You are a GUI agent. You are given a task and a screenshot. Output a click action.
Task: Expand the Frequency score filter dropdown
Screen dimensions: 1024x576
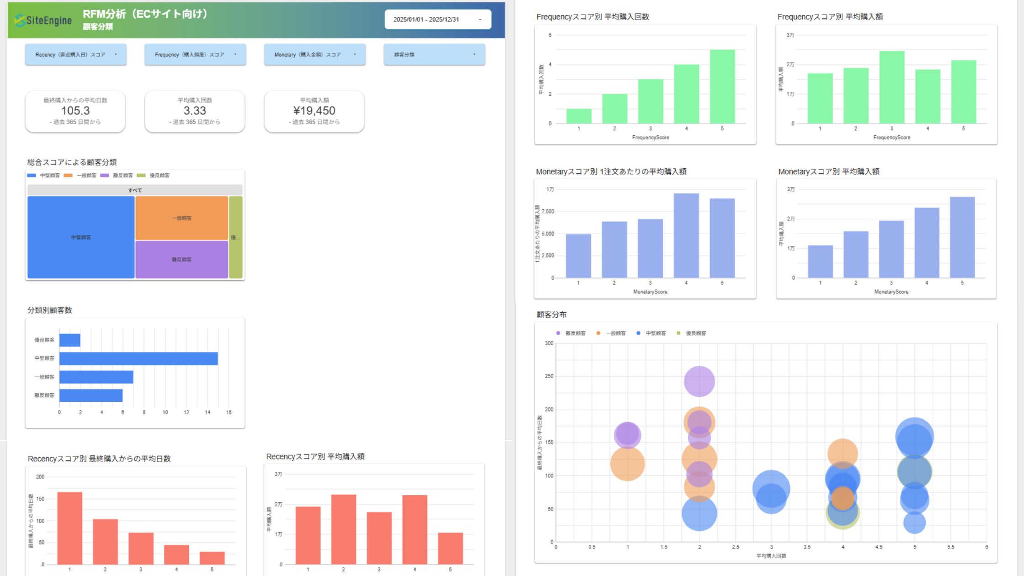[x=195, y=54]
